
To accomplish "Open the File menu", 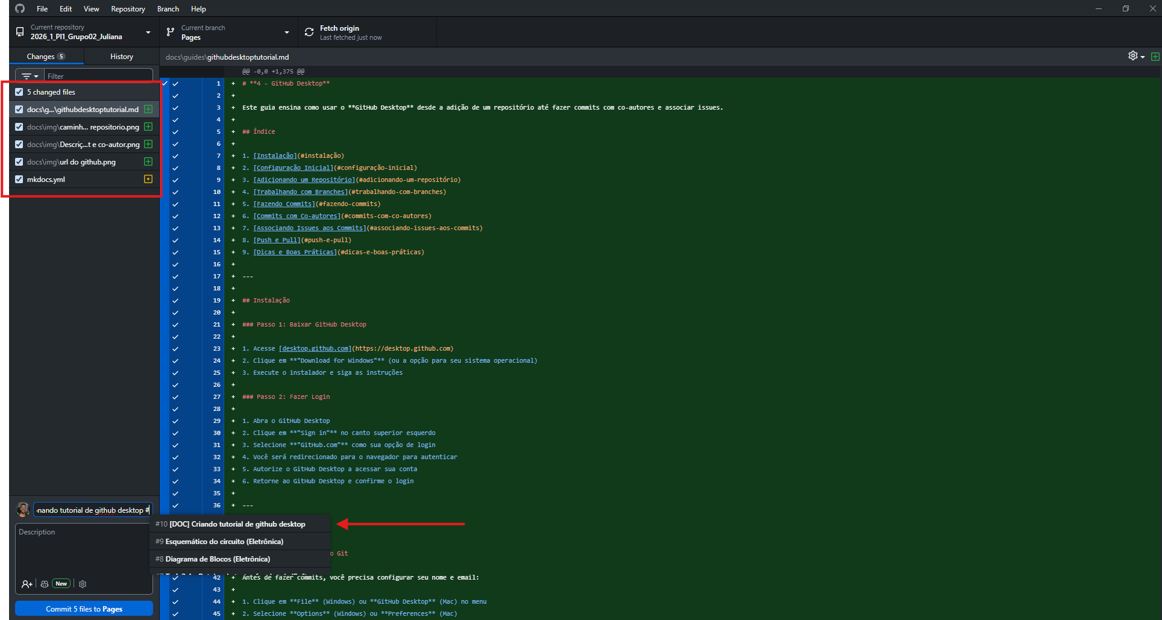I will pos(42,9).
